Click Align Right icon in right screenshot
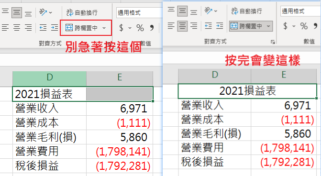Viewport: 321px width, 176px height. tap(194, 26)
